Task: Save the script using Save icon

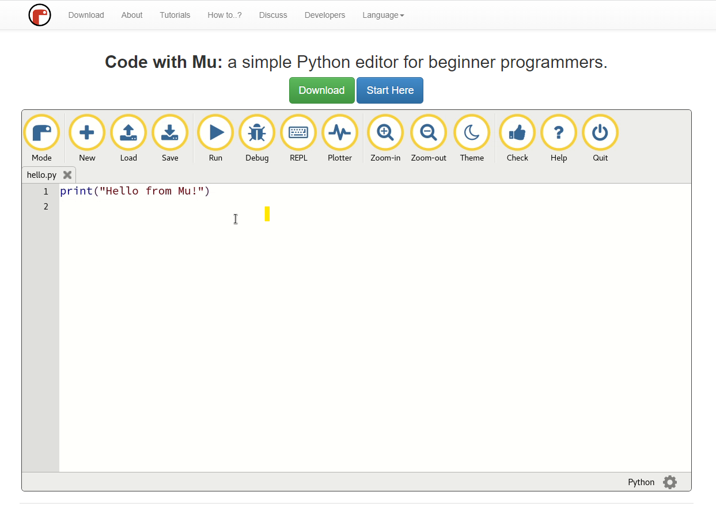Action: [170, 133]
